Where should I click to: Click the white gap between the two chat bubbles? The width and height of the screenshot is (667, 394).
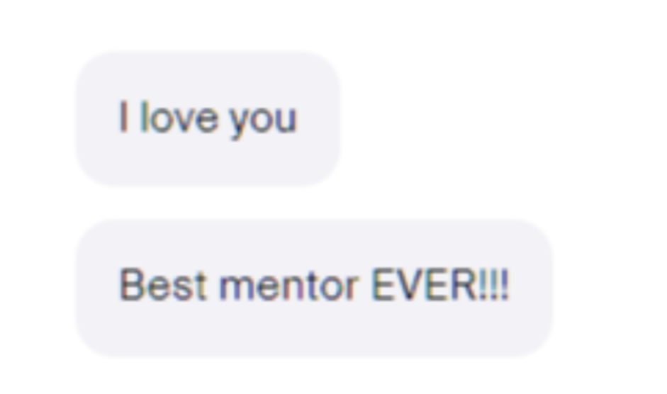(x=208, y=203)
